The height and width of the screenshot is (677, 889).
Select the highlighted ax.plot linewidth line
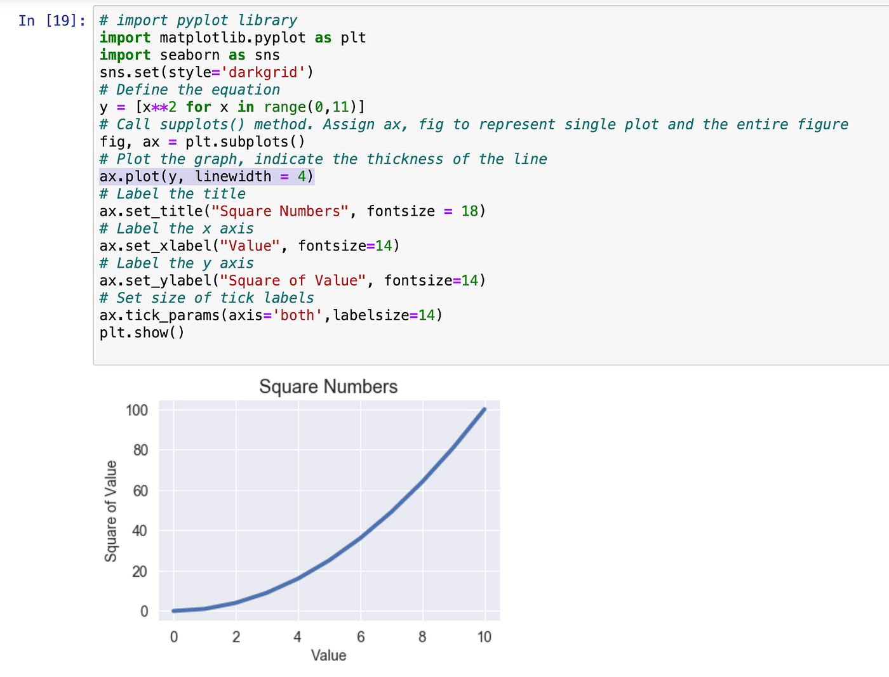pyautogui.click(x=206, y=176)
